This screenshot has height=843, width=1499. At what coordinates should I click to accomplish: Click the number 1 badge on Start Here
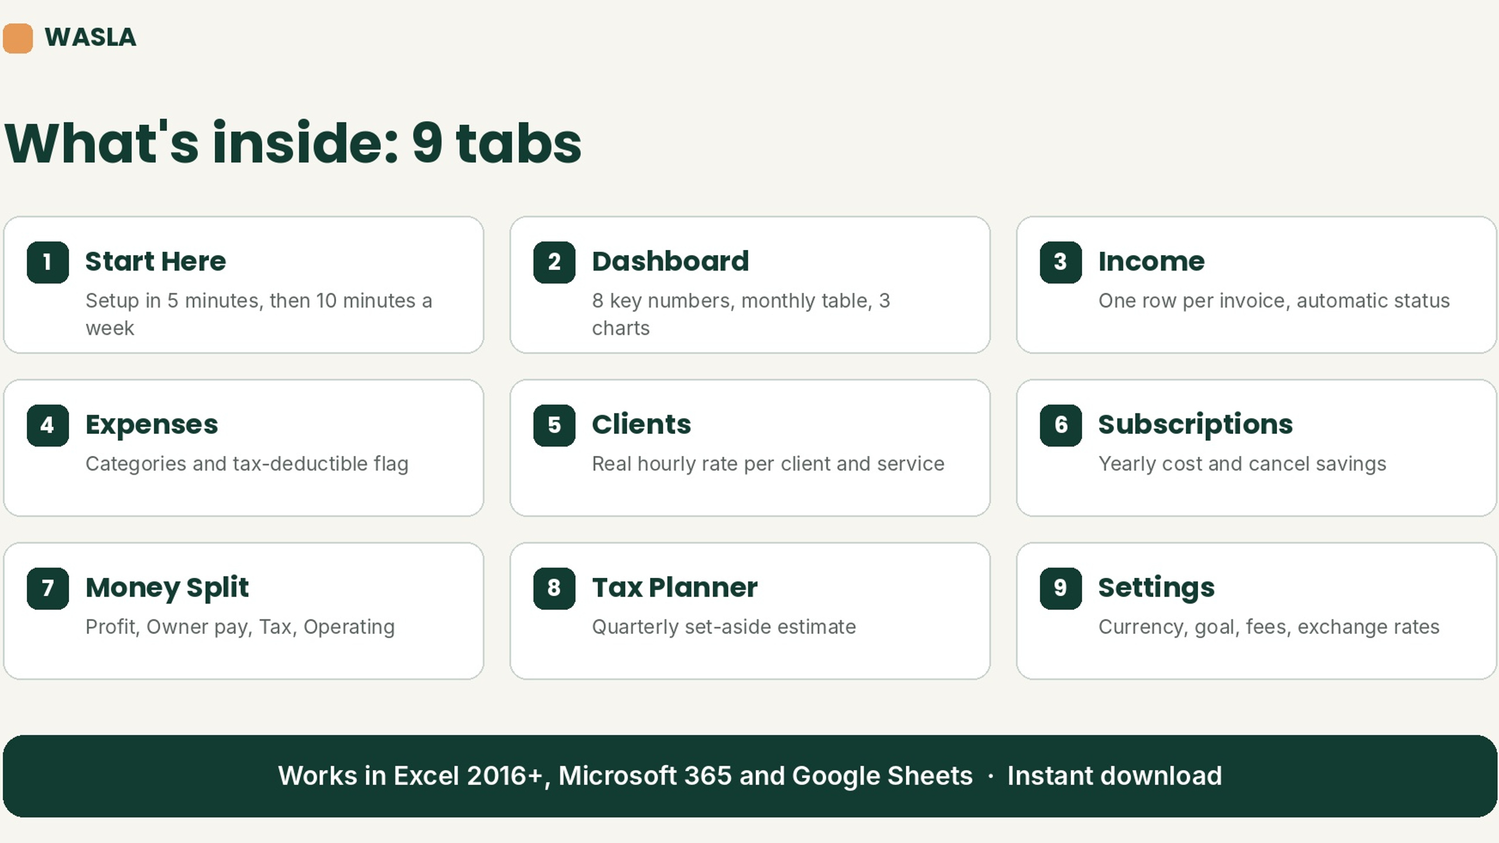pyautogui.click(x=48, y=262)
